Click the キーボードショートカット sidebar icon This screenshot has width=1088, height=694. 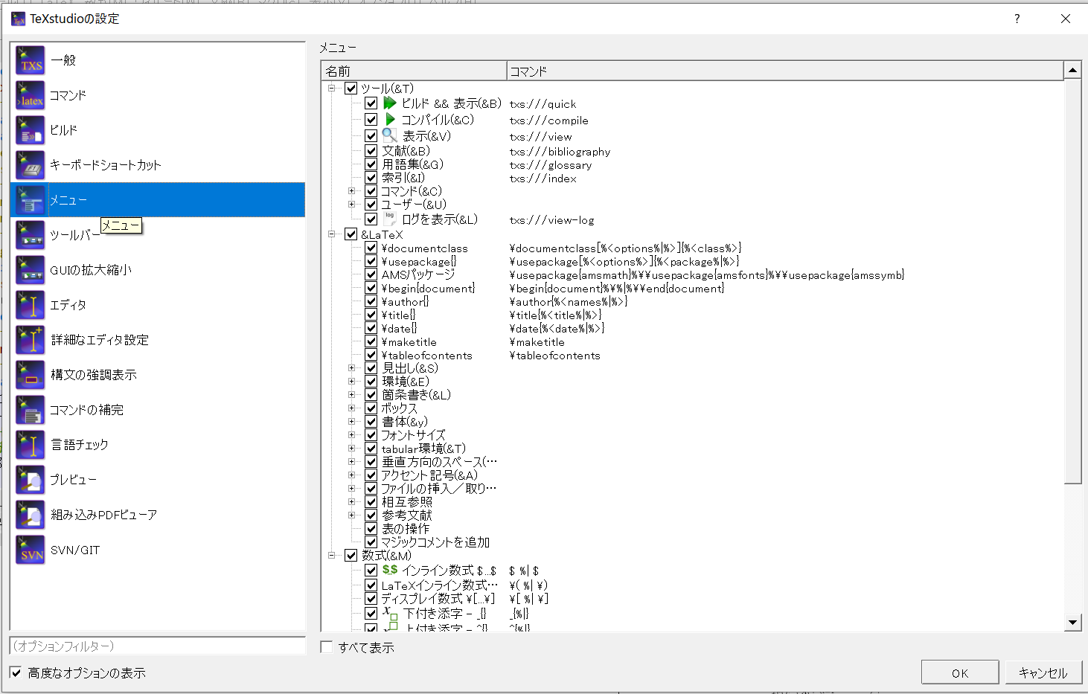pos(31,165)
